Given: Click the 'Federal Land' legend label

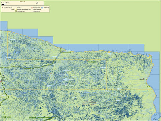Looking at the screenshot, I should [37, 8].
